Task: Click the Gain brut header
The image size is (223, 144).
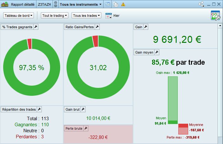Action: (73, 109)
